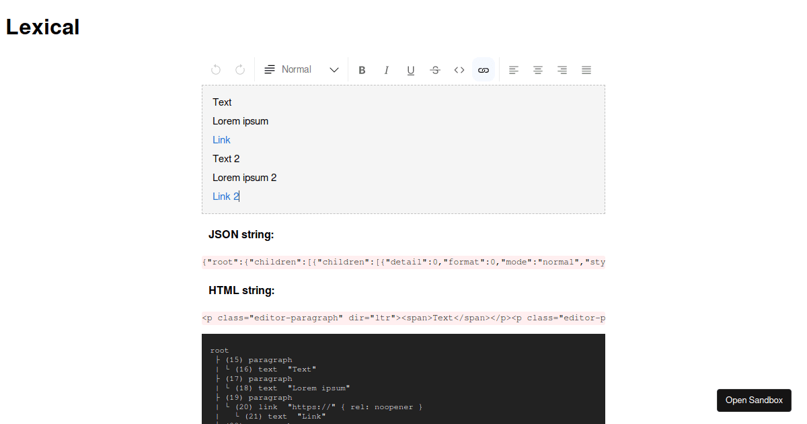Apply Italic formatting
The width and height of the screenshot is (807, 424).
point(386,69)
